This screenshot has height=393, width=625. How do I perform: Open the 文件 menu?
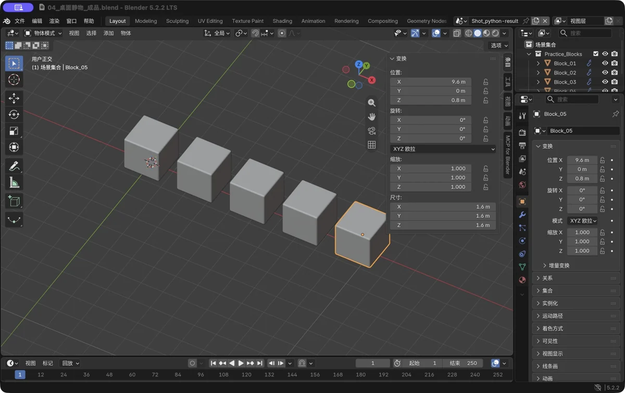pos(20,21)
